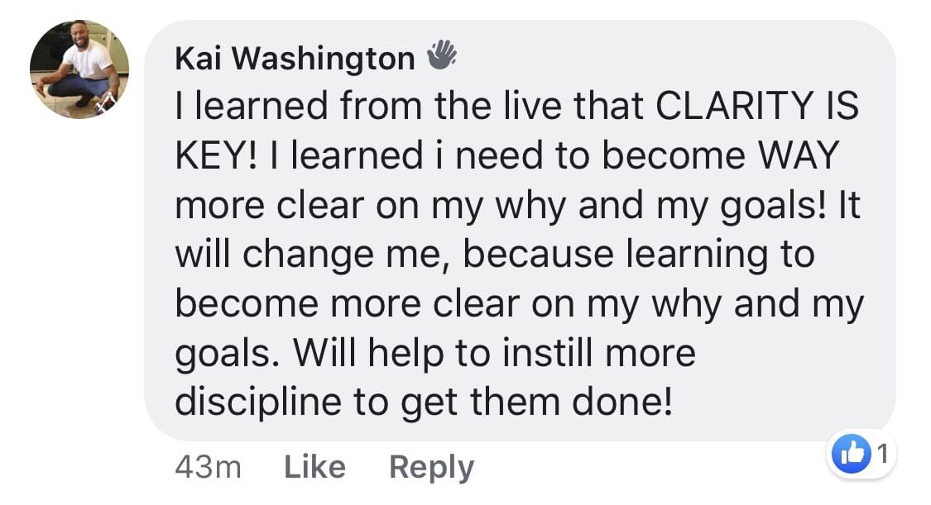Click the words 'Will help' in the comment
The image size is (931, 505).
pyautogui.click(x=368, y=354)
